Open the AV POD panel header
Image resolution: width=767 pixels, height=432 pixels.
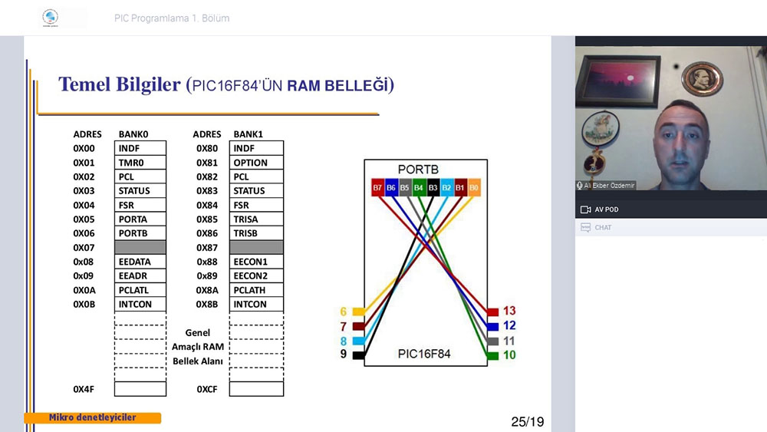tap(671, 209)
